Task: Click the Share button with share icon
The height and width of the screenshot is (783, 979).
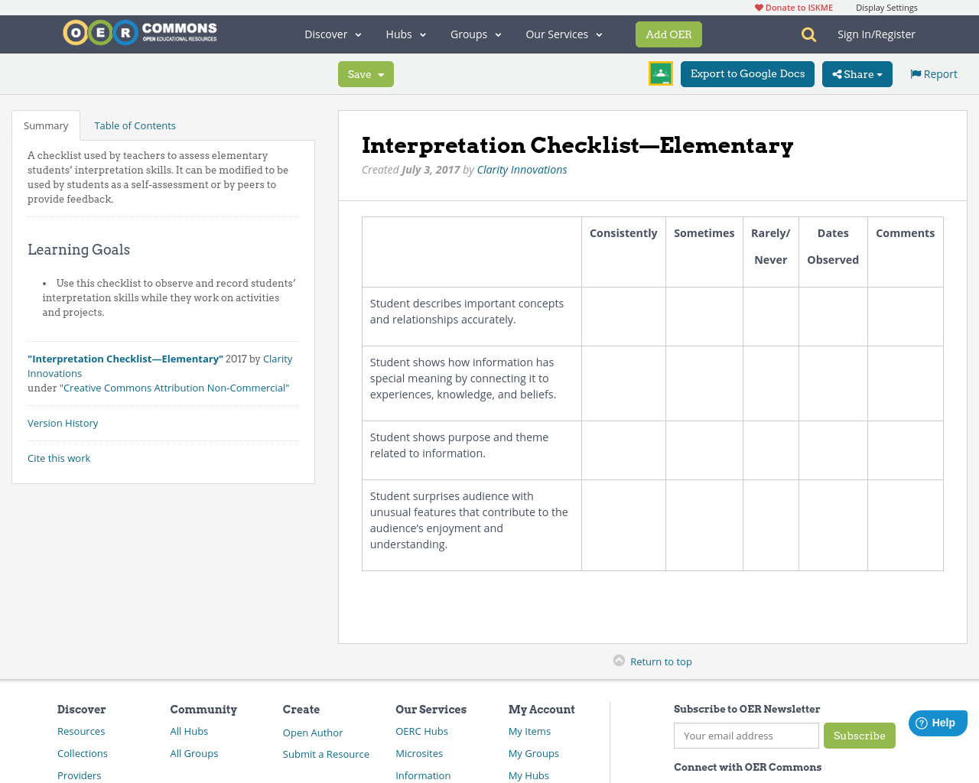Action: pos(857,73)
